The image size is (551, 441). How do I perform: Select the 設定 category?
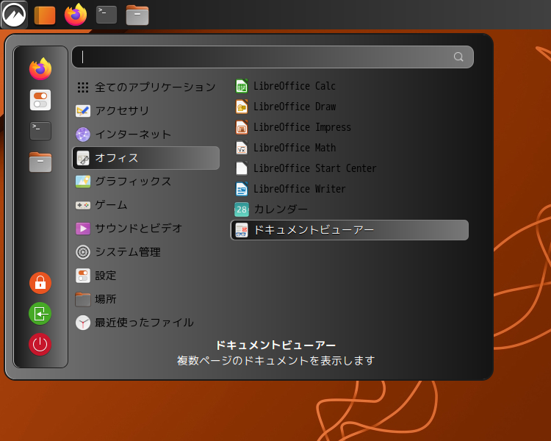click(x=146, y=276)
